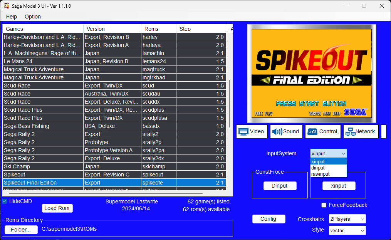Click the srally2p rom cell
This screenshot has width=391, height=240.
[159, 142]
